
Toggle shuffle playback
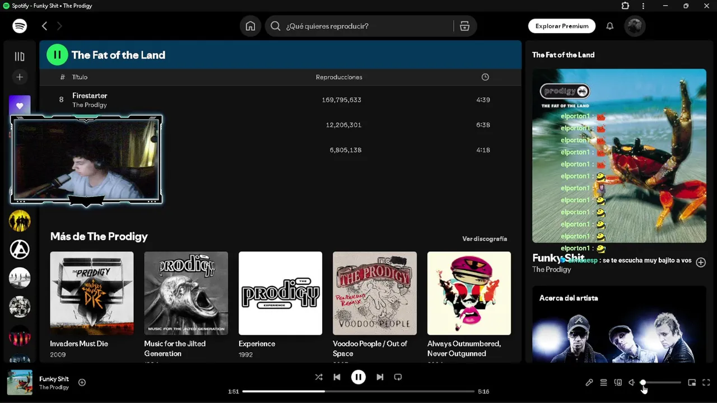coord(319,377)
